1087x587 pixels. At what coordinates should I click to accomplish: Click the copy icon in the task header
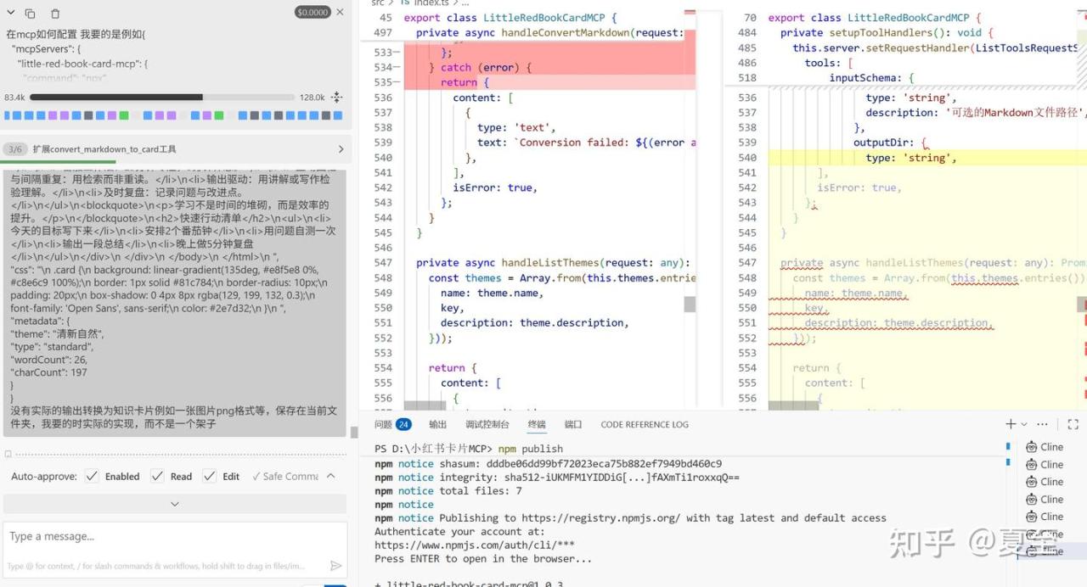click(31, 13)
